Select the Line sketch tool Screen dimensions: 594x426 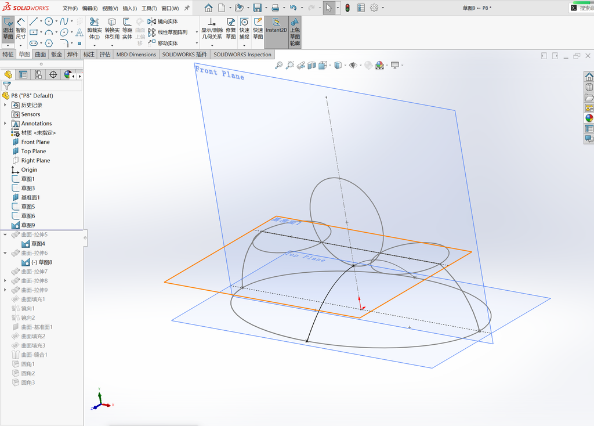pyautogui.click(x=33, y=21)
